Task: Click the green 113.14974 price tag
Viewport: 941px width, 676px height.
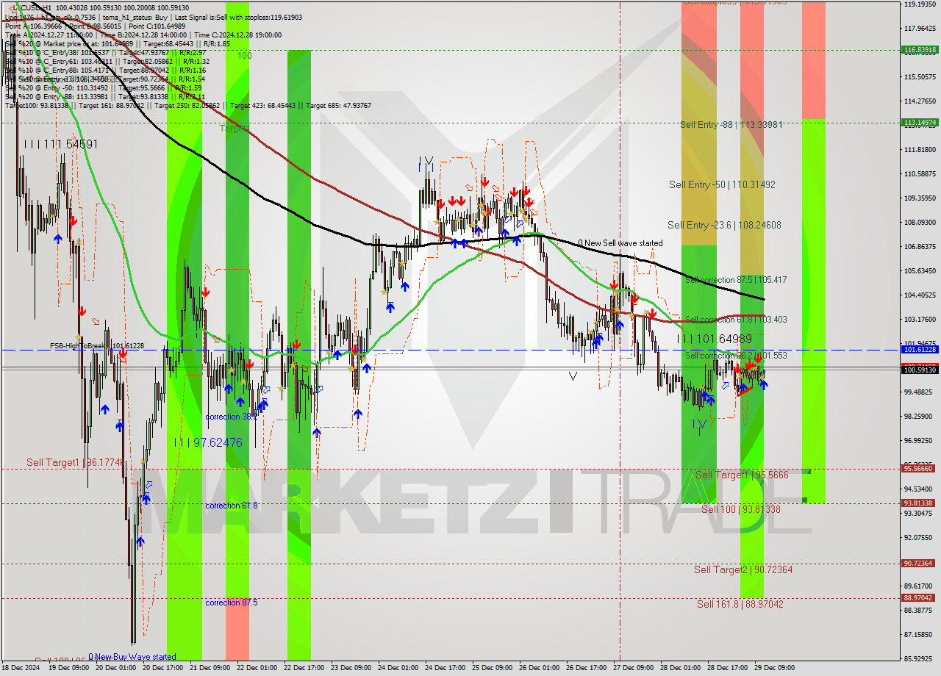Action: pyautogui.click(x=919, y=123)
